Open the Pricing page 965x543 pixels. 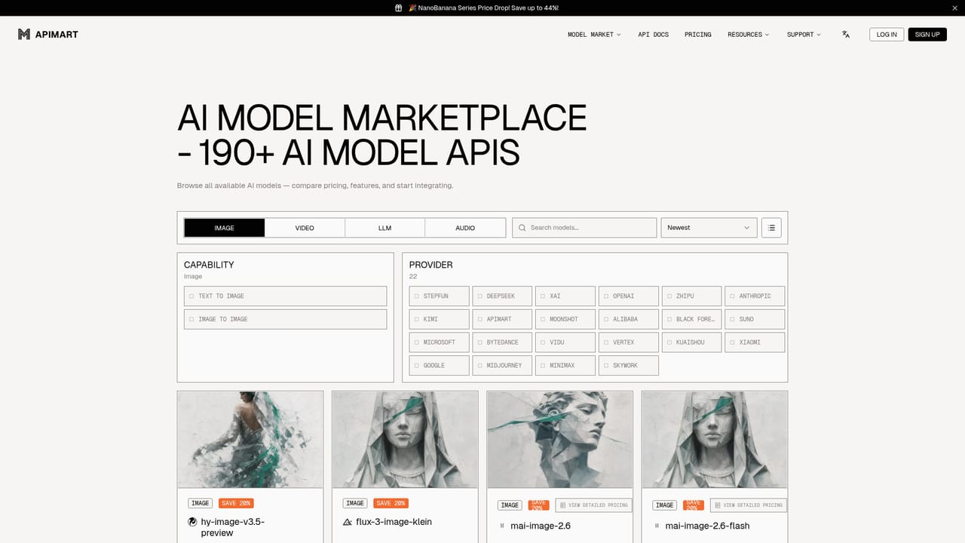(698, 35)
